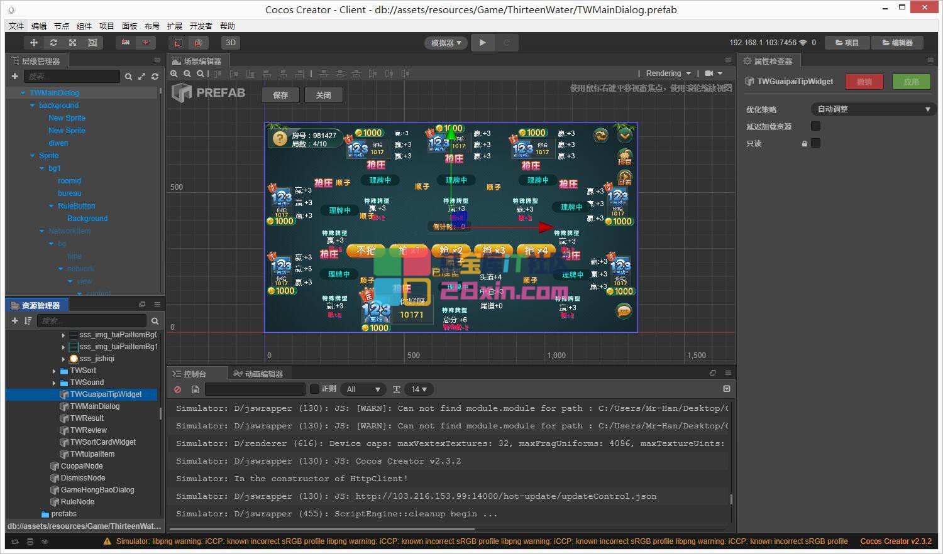
Task: Zoom in the scene editor view
Action: point(175,73)
